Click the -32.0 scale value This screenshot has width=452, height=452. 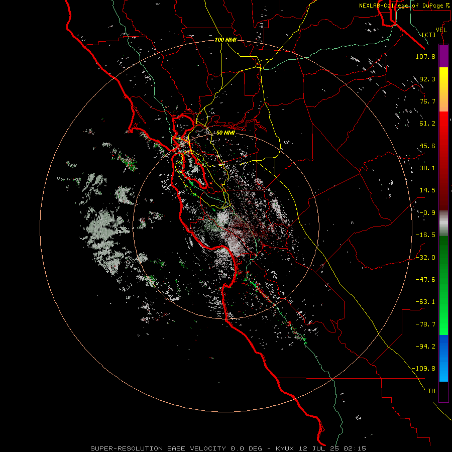(425, 258)
